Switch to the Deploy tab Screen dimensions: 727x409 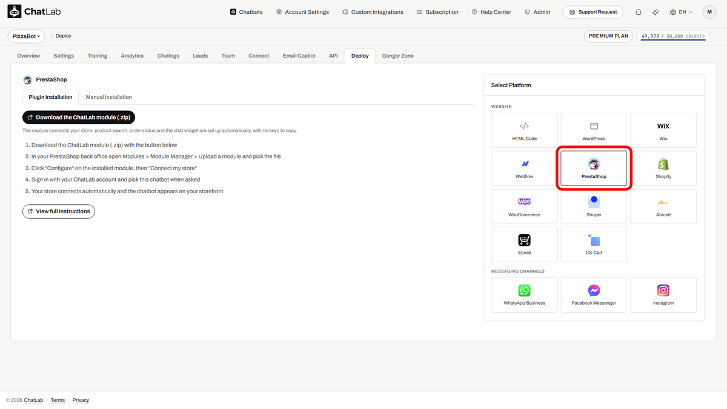pyautogui.click(x=360, y=56)
